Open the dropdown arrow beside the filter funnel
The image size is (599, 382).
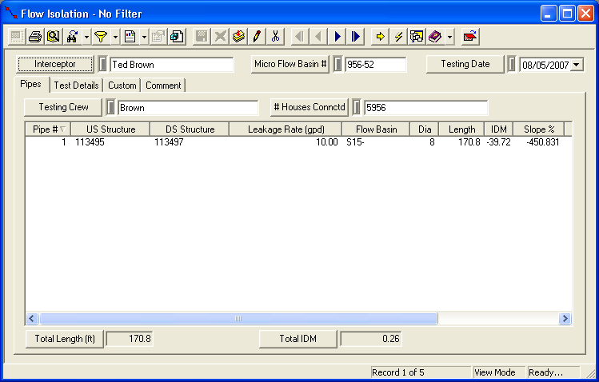coord(115,37)
